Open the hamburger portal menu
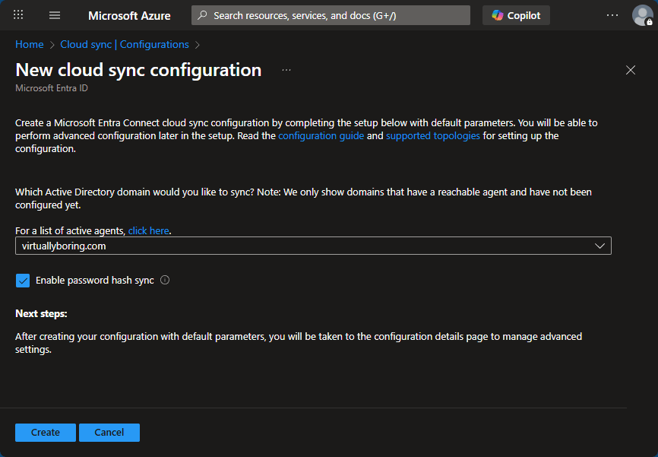The width and height of the screenshot is (658, 457). point(55,15)
